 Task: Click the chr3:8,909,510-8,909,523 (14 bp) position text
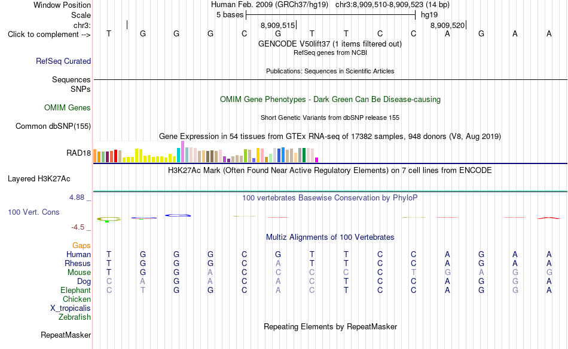coord(392,5)
